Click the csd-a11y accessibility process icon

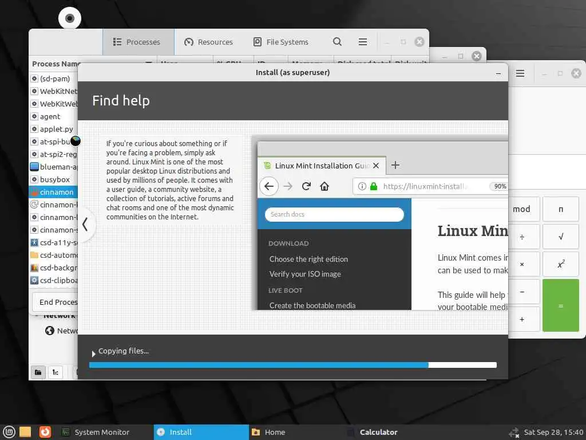pyautogui.click(x=34, y=242)
